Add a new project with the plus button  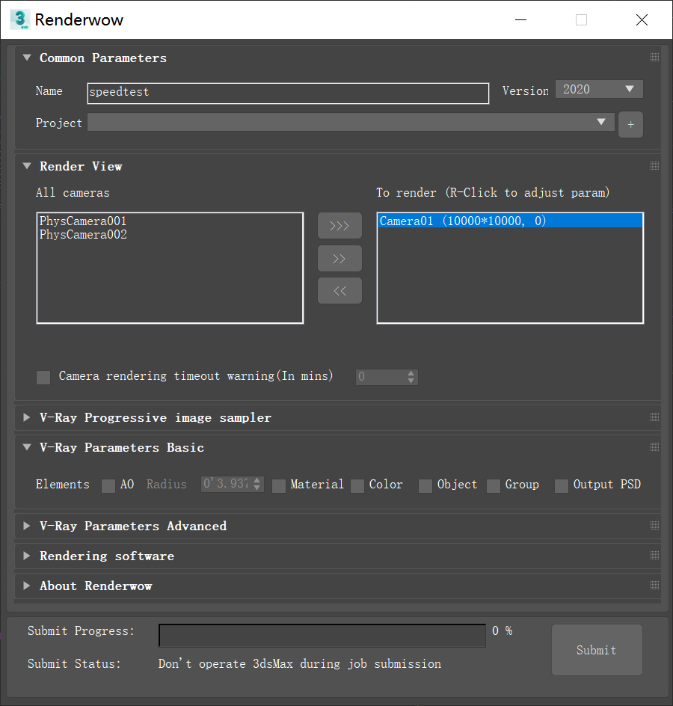pyautogui.click(x=630, y=125)
